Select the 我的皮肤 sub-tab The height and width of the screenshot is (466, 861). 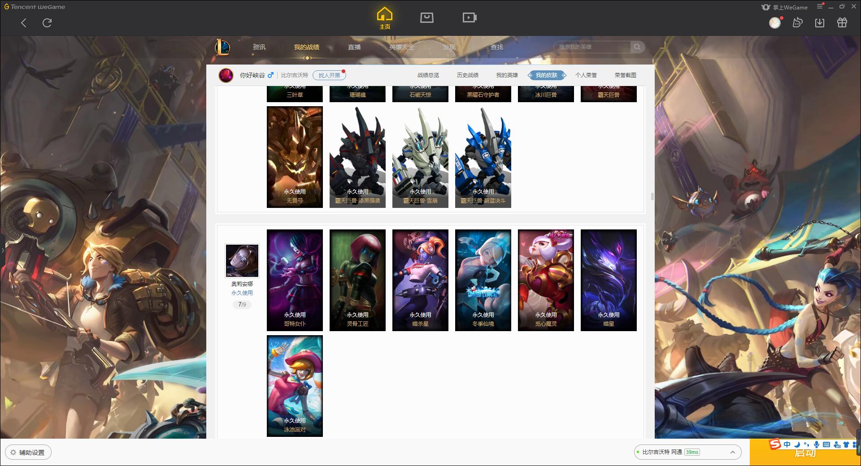point(547,75)
